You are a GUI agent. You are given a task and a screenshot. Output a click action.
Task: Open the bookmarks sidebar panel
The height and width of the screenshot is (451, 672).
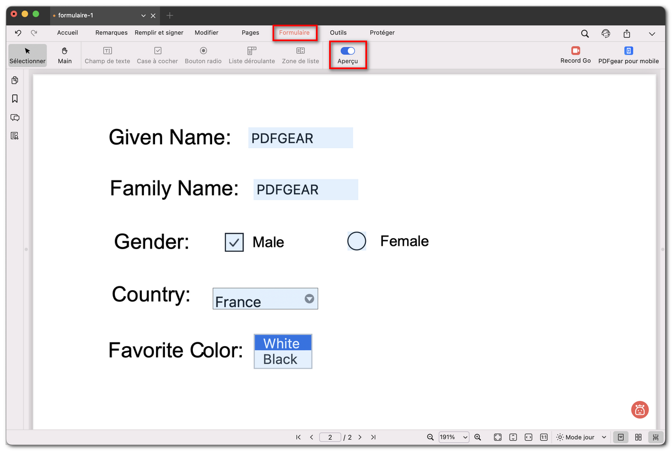[x=15, y=99]
